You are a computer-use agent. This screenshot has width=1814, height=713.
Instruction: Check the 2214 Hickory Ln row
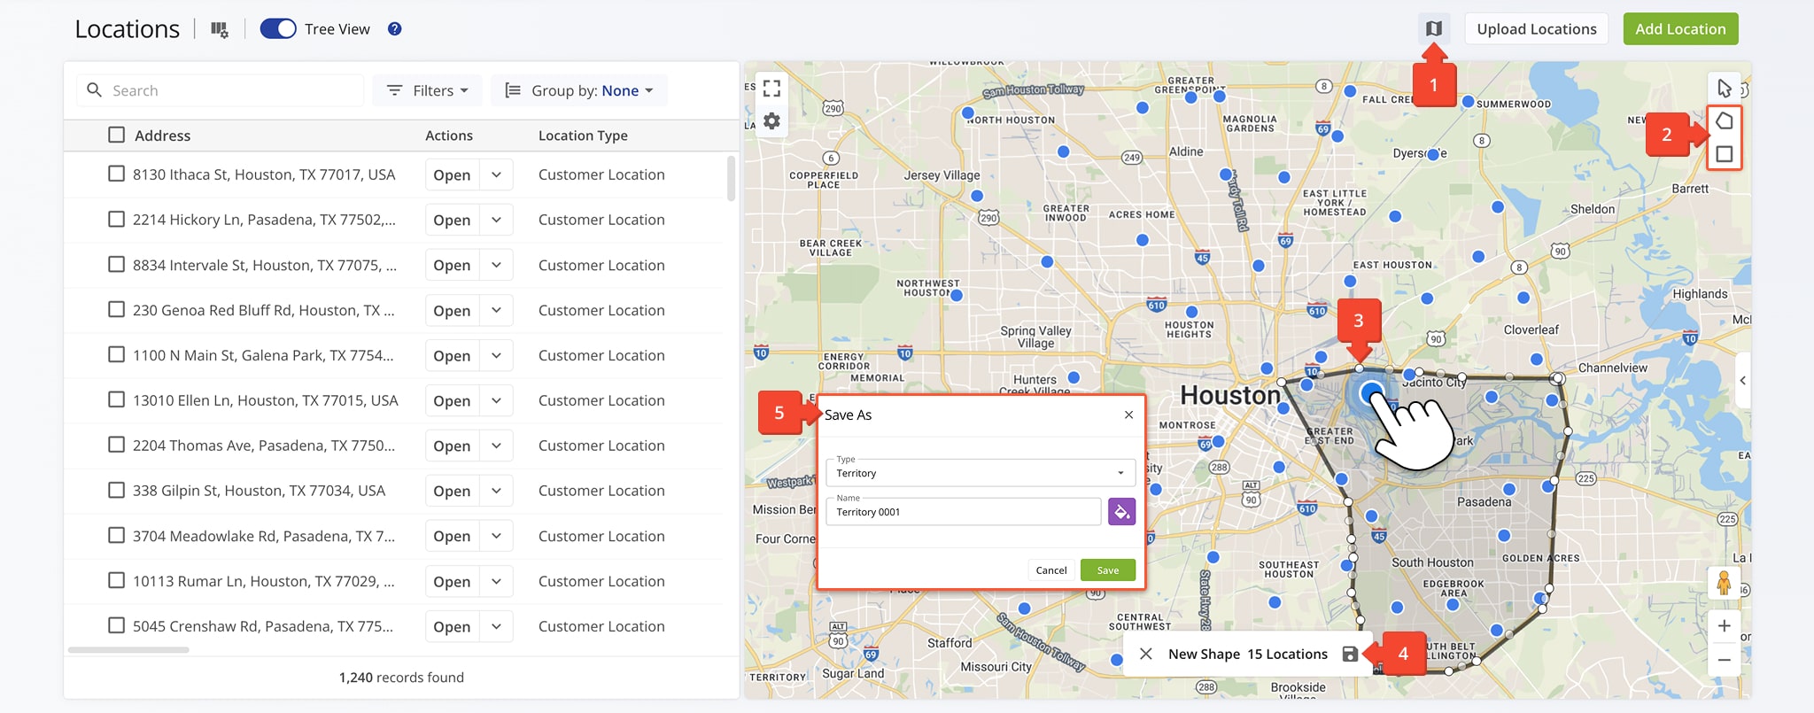click(116, 219)
